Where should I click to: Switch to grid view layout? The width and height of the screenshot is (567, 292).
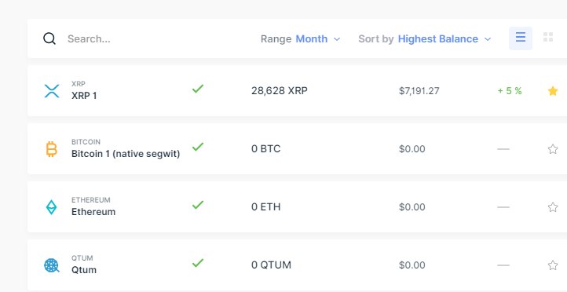click(x=548, y=37)
